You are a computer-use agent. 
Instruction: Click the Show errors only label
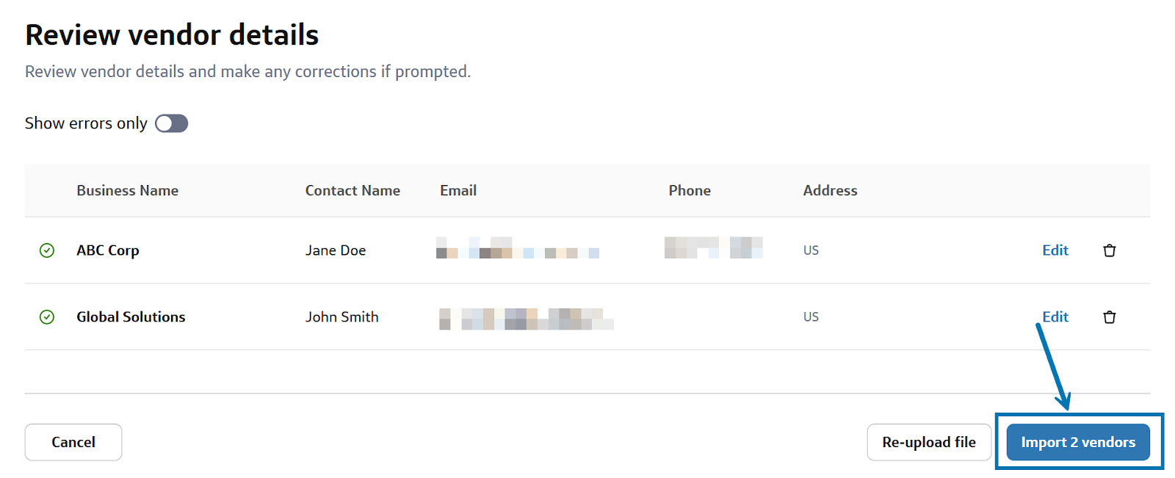point(86,123)
